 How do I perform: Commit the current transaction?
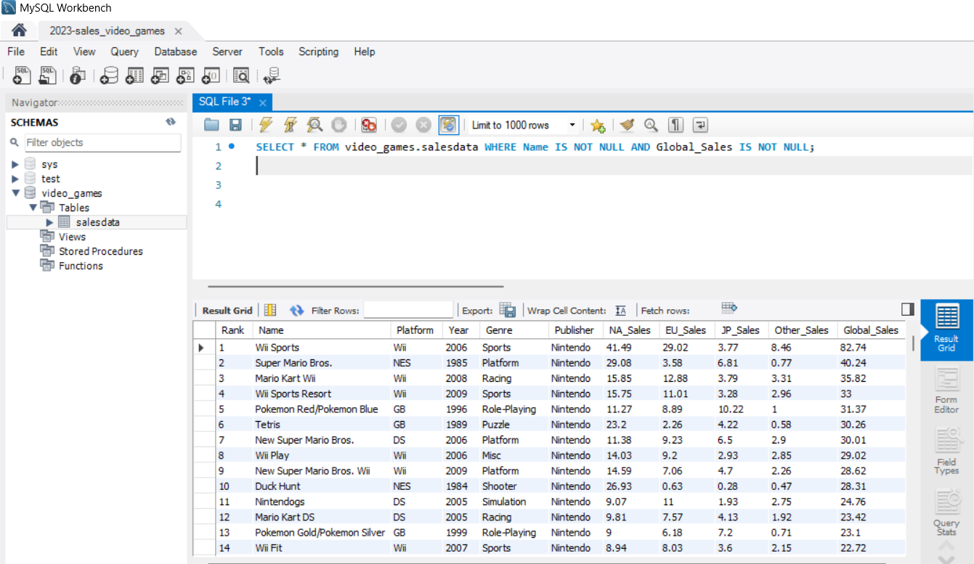[399, 125]
